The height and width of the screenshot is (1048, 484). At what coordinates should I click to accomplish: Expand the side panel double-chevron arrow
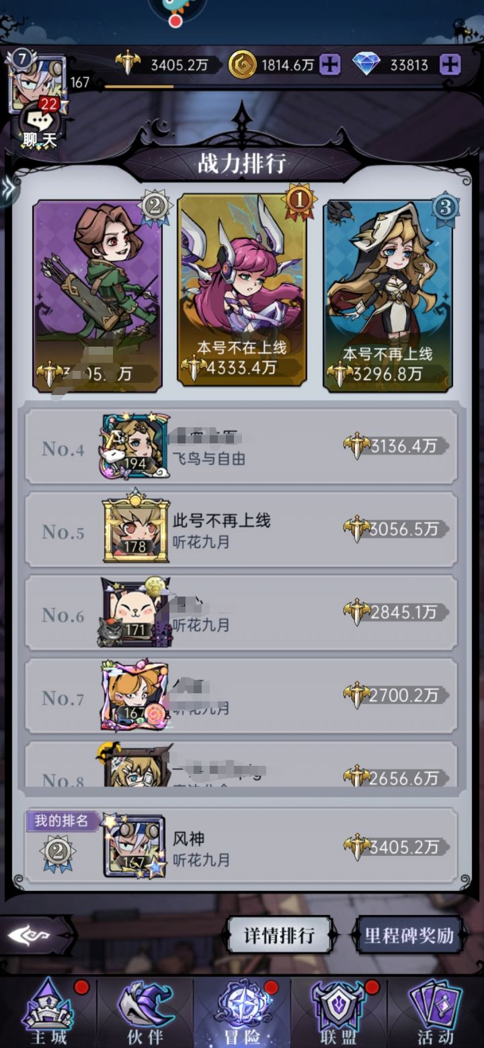(8, 190)
